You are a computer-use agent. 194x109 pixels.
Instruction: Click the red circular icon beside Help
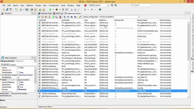(x=85, y=5)
